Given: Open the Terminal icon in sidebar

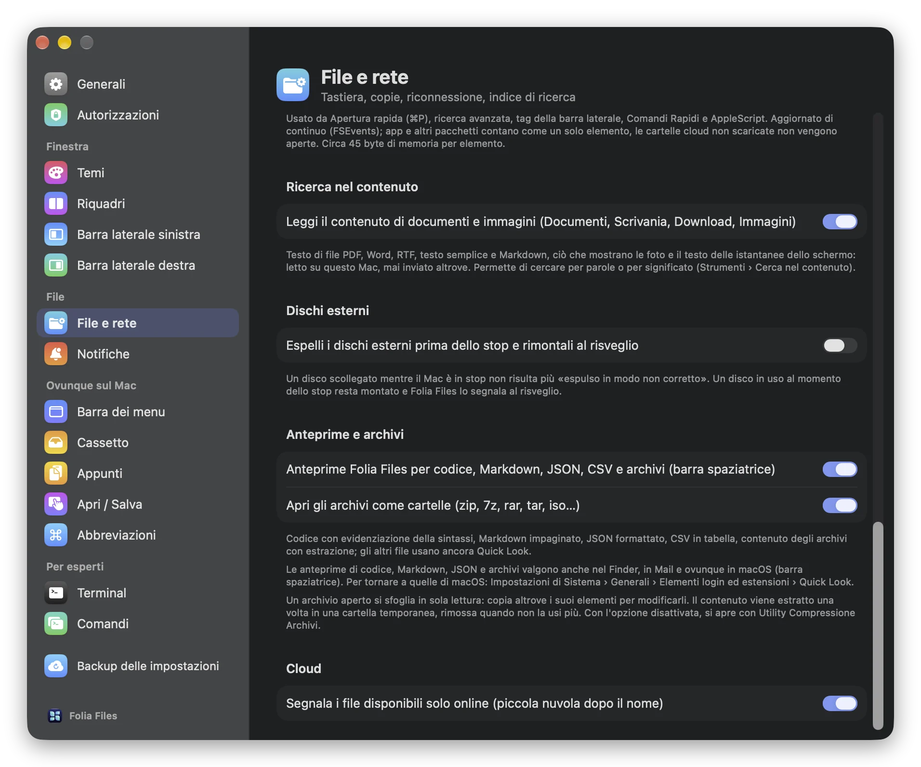Looking at the screenshot, I should pos(56,593).
